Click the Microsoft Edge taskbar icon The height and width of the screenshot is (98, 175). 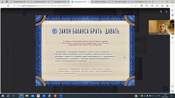coord(21,96)
